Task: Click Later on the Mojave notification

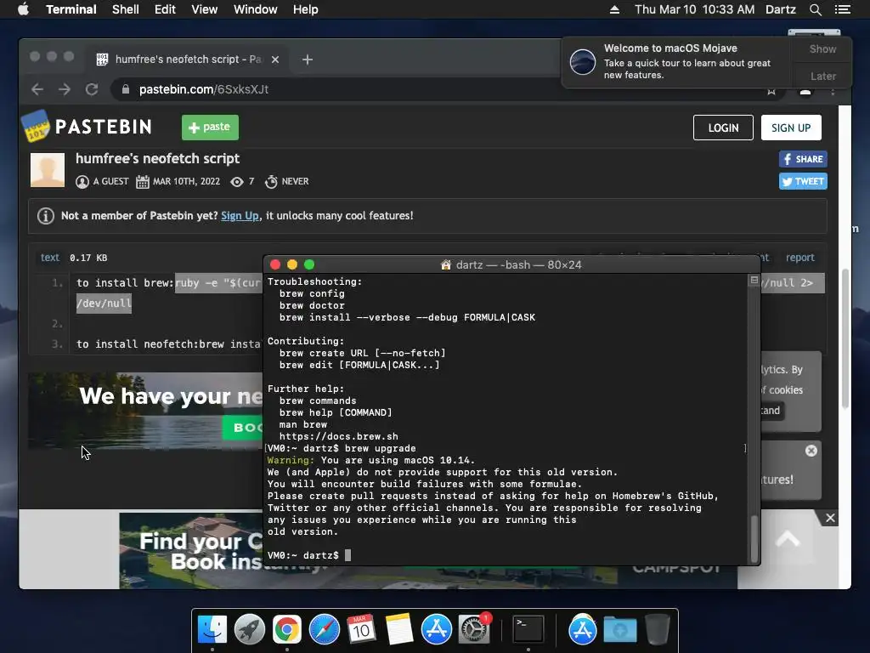Action: (822, 76)
